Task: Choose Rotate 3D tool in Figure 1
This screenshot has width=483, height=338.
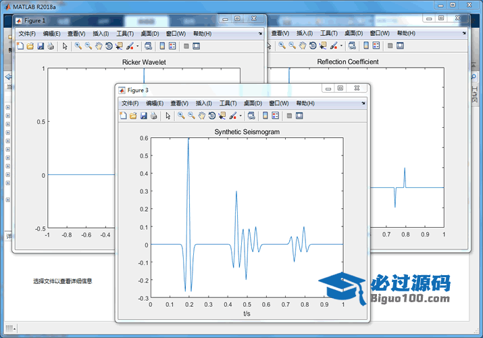Action: (109, 46)
